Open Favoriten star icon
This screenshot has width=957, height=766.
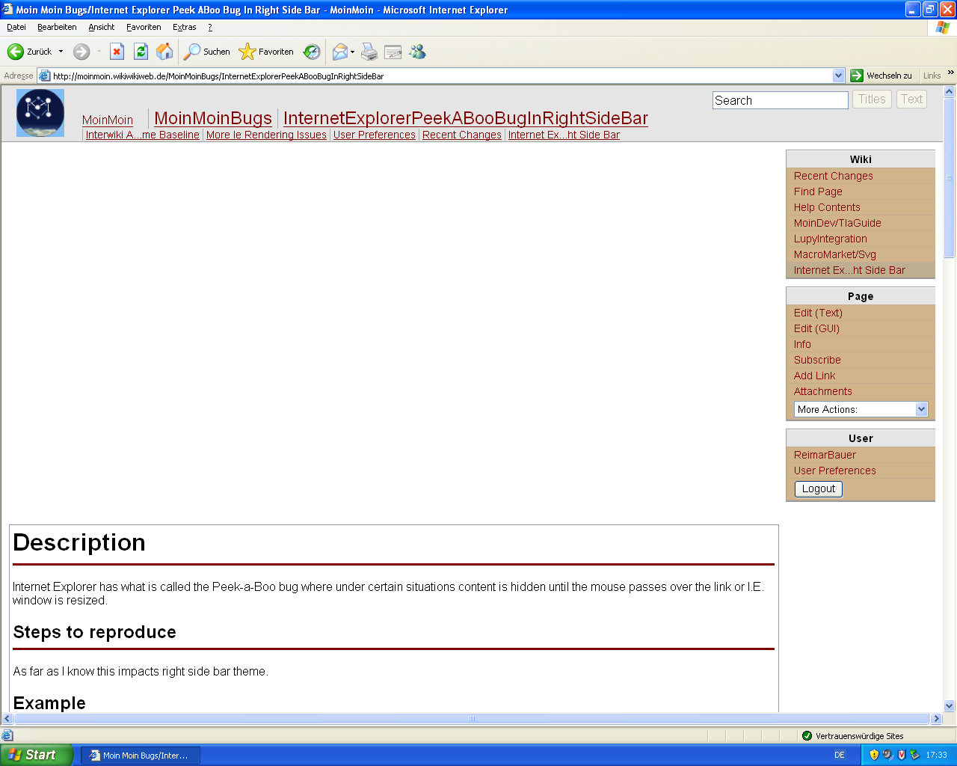[x=247, y=52]
